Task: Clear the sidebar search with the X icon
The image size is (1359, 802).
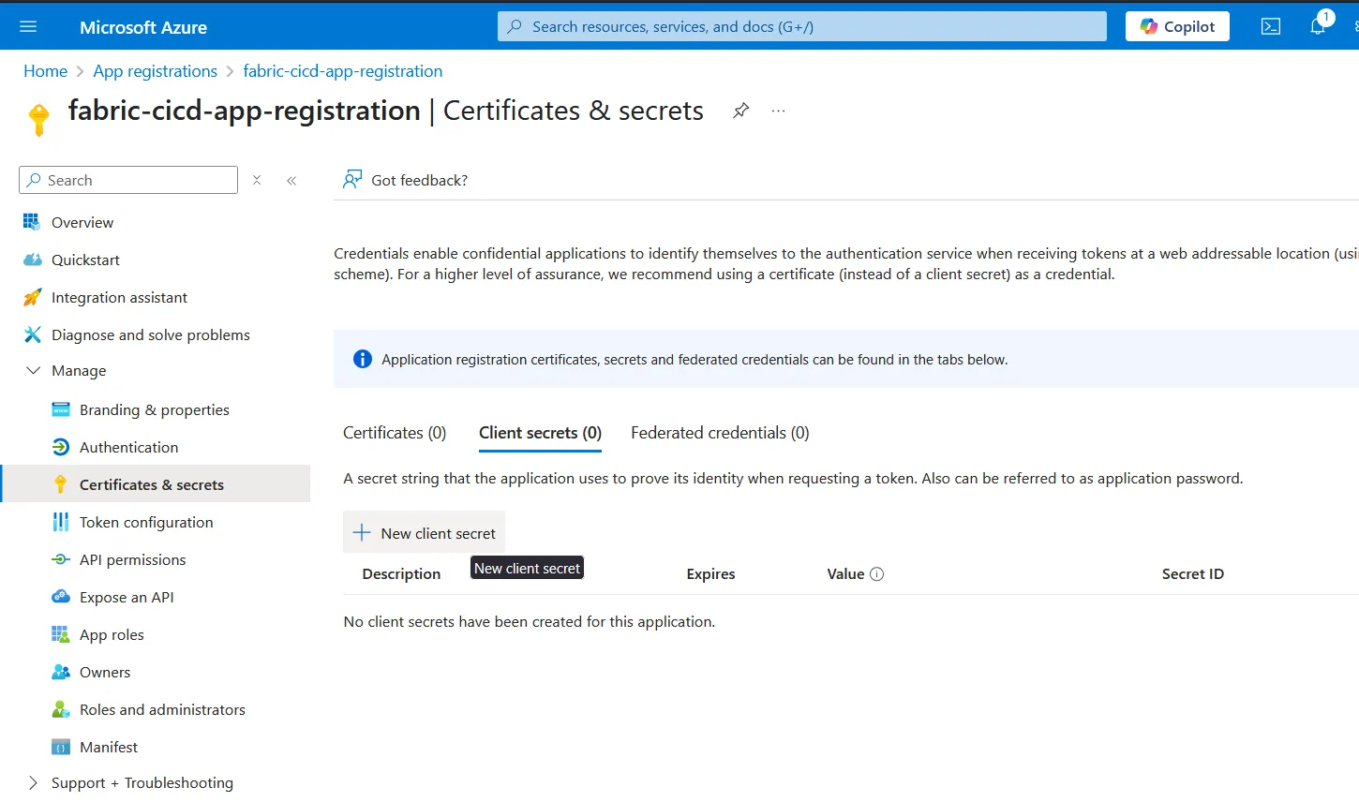Action: tap(257, 180)
